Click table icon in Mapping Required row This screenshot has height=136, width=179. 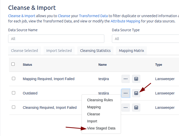[x=136, y=79]
